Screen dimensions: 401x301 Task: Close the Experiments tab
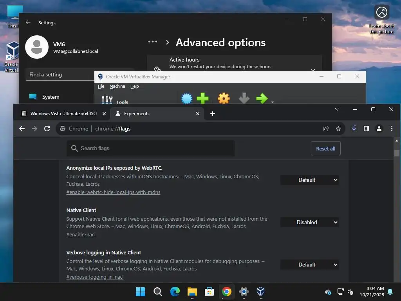pyautogui.click(x=198, y=114)
